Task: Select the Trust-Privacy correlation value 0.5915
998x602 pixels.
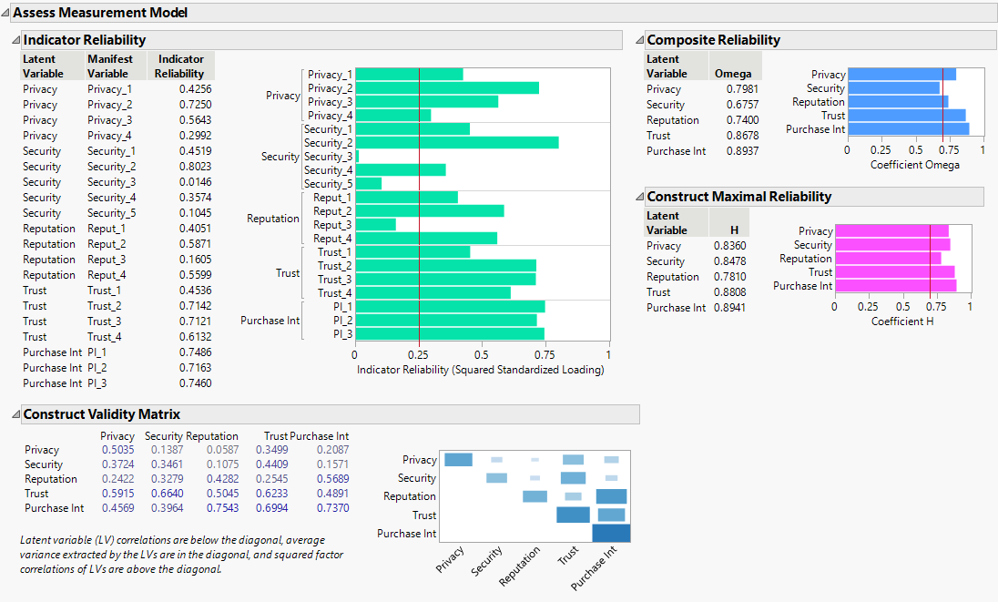Action: tap(117, 493)
